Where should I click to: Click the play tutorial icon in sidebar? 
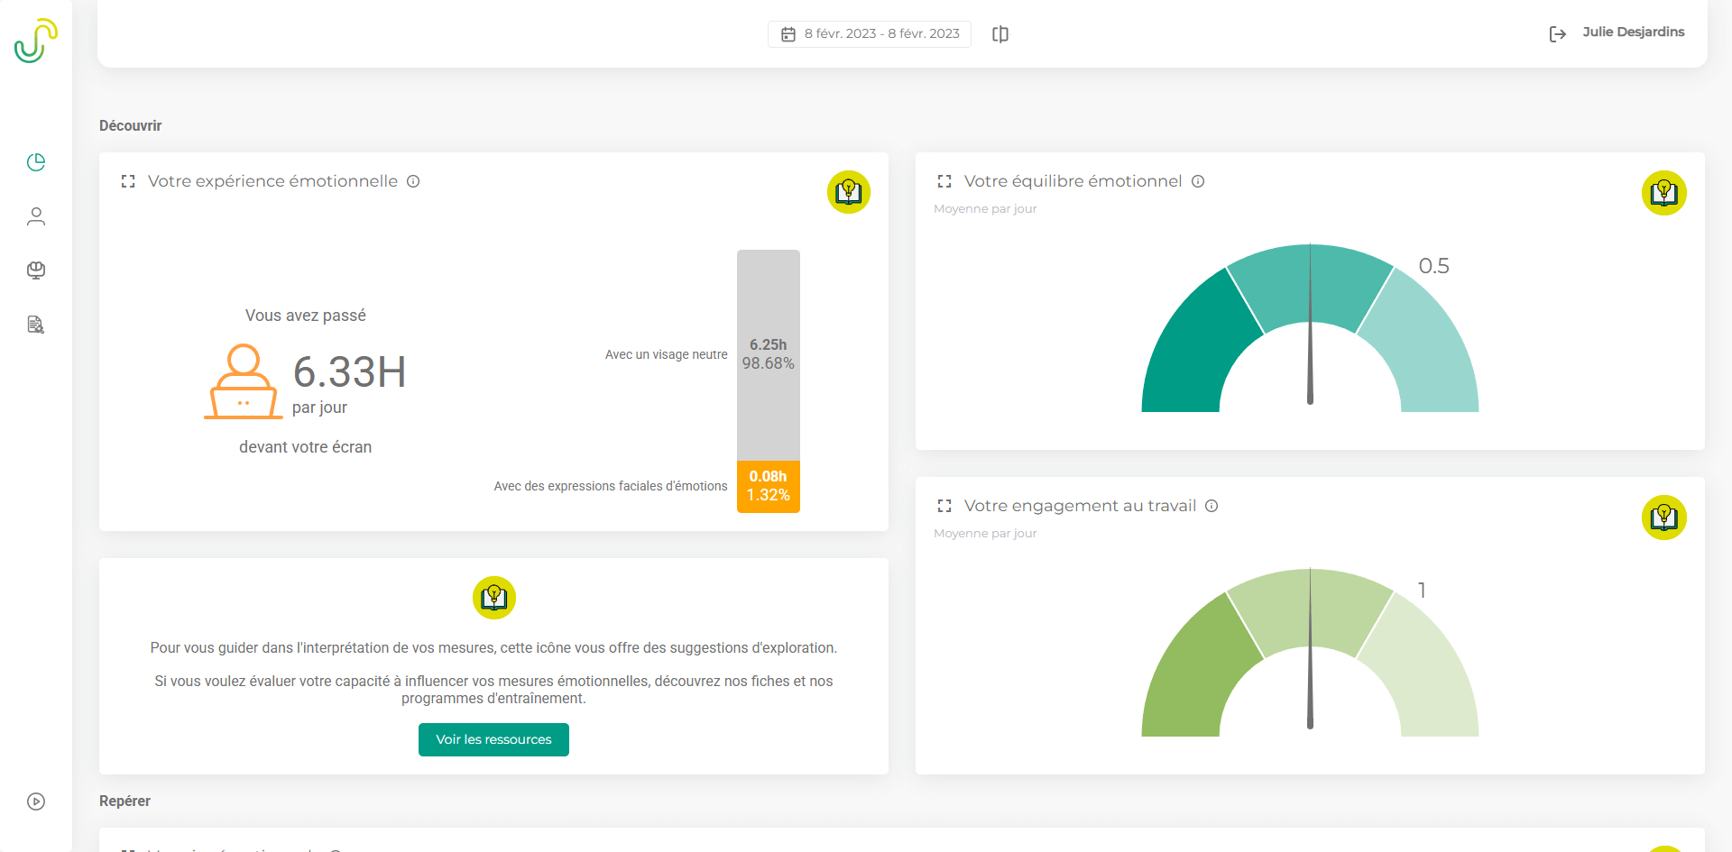tap(36, 802)
